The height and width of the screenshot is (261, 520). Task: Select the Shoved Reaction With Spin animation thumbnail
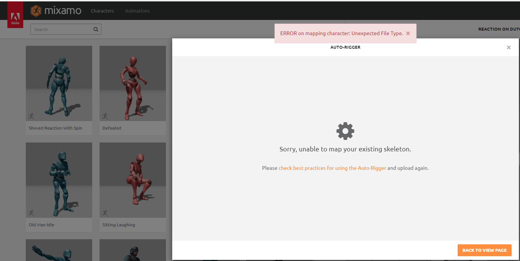[x=59, y=83]
